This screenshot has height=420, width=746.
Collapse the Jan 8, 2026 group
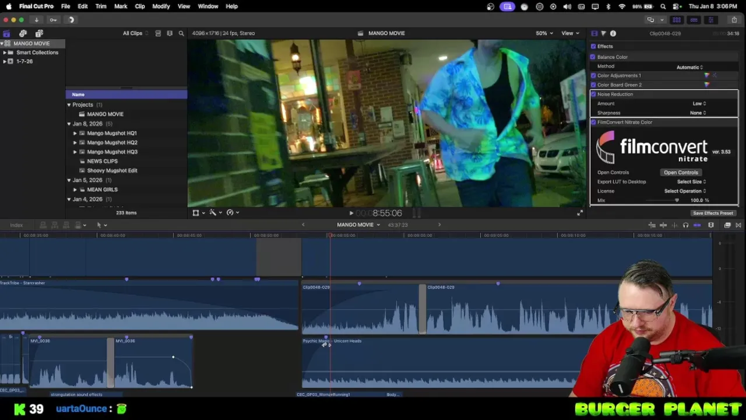[x=69, y=124]
